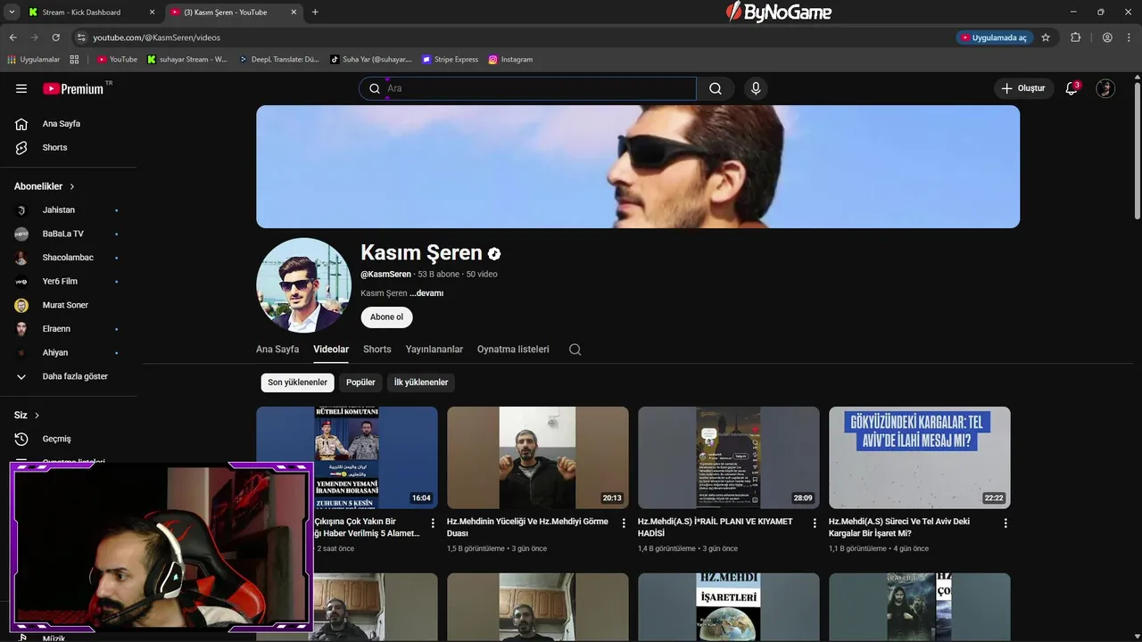Filter videos by İlk yüklenenler chip
The height and width of the screenshot is (642, 1142).
(x=421, y=383)
